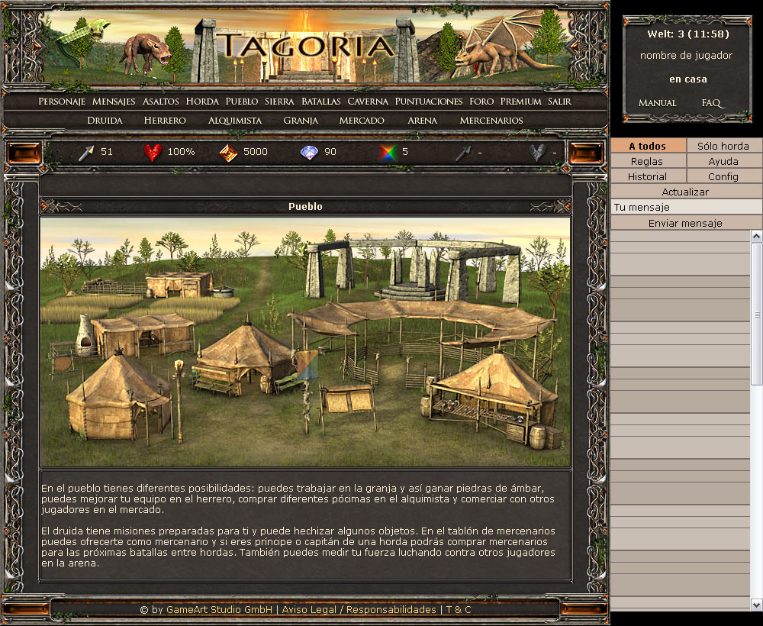Image resolution: width=763 pixels, height=626 pixels.
Task: Click the amber stone currency icon
Action: (228, 153)
